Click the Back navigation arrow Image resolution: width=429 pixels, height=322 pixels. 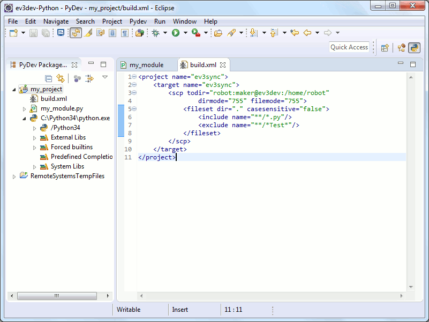coord(307,33)
